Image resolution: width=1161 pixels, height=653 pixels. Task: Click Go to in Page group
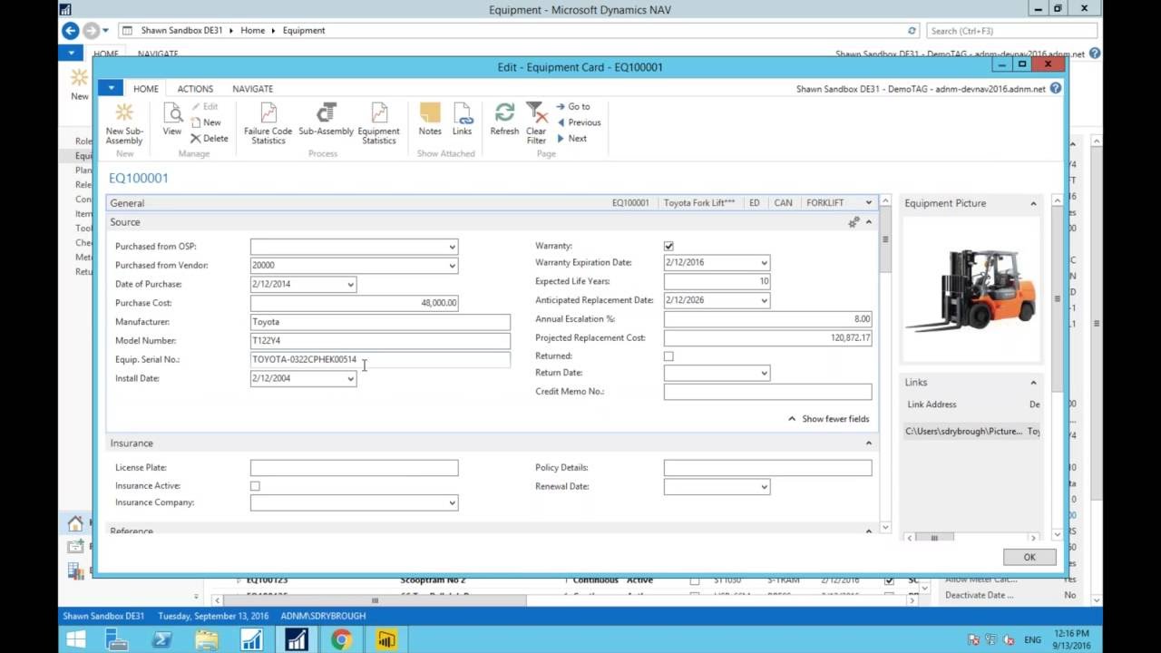[572, 106]
